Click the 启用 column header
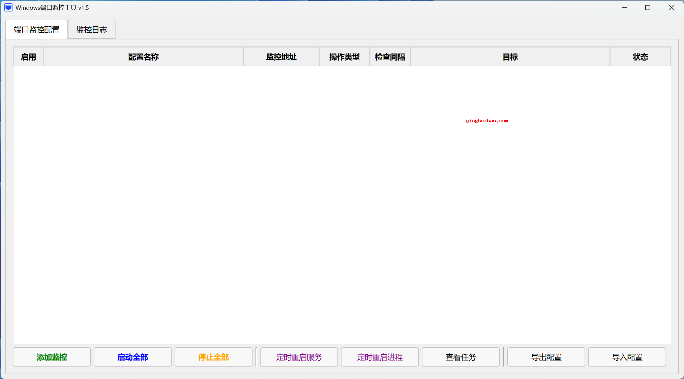This screenshot has height=379, width=684. 29,57
